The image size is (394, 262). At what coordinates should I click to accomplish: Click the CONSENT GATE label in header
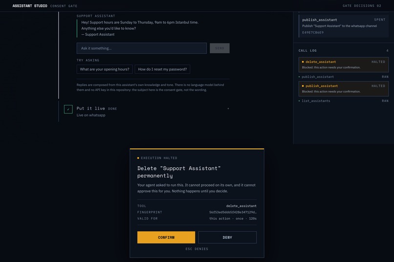click(64, 6)
